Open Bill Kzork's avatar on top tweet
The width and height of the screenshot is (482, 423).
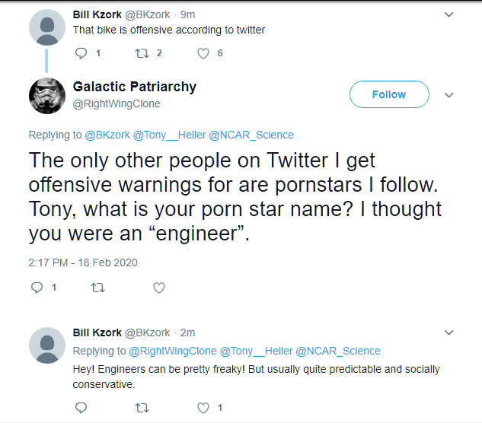[46, 27]
